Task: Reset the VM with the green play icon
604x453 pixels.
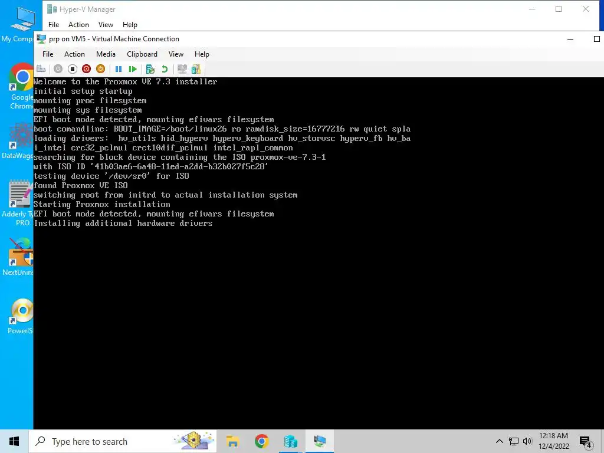Action: tap(133, 69)
